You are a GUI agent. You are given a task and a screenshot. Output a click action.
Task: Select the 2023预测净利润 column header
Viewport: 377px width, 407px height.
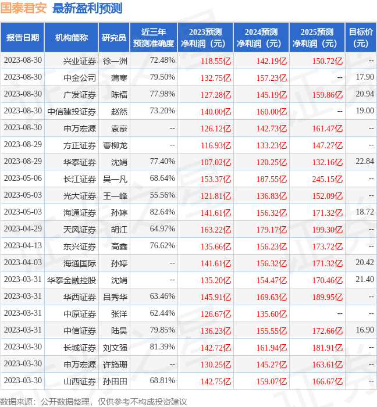pos(205,38)
